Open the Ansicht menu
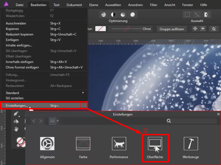This screenshot has height=165, width=221. (x=170, y=5)
